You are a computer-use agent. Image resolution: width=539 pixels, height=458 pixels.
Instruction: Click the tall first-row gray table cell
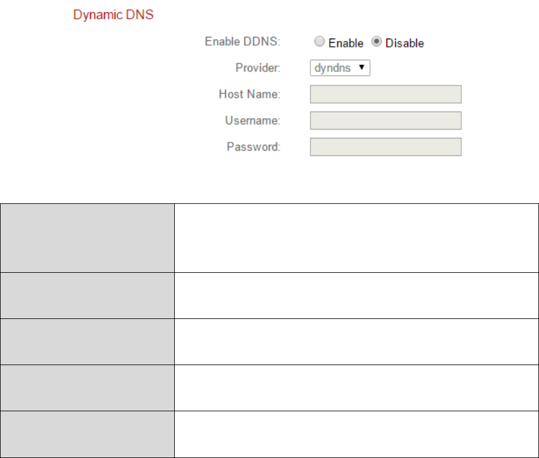pos(88,238)
